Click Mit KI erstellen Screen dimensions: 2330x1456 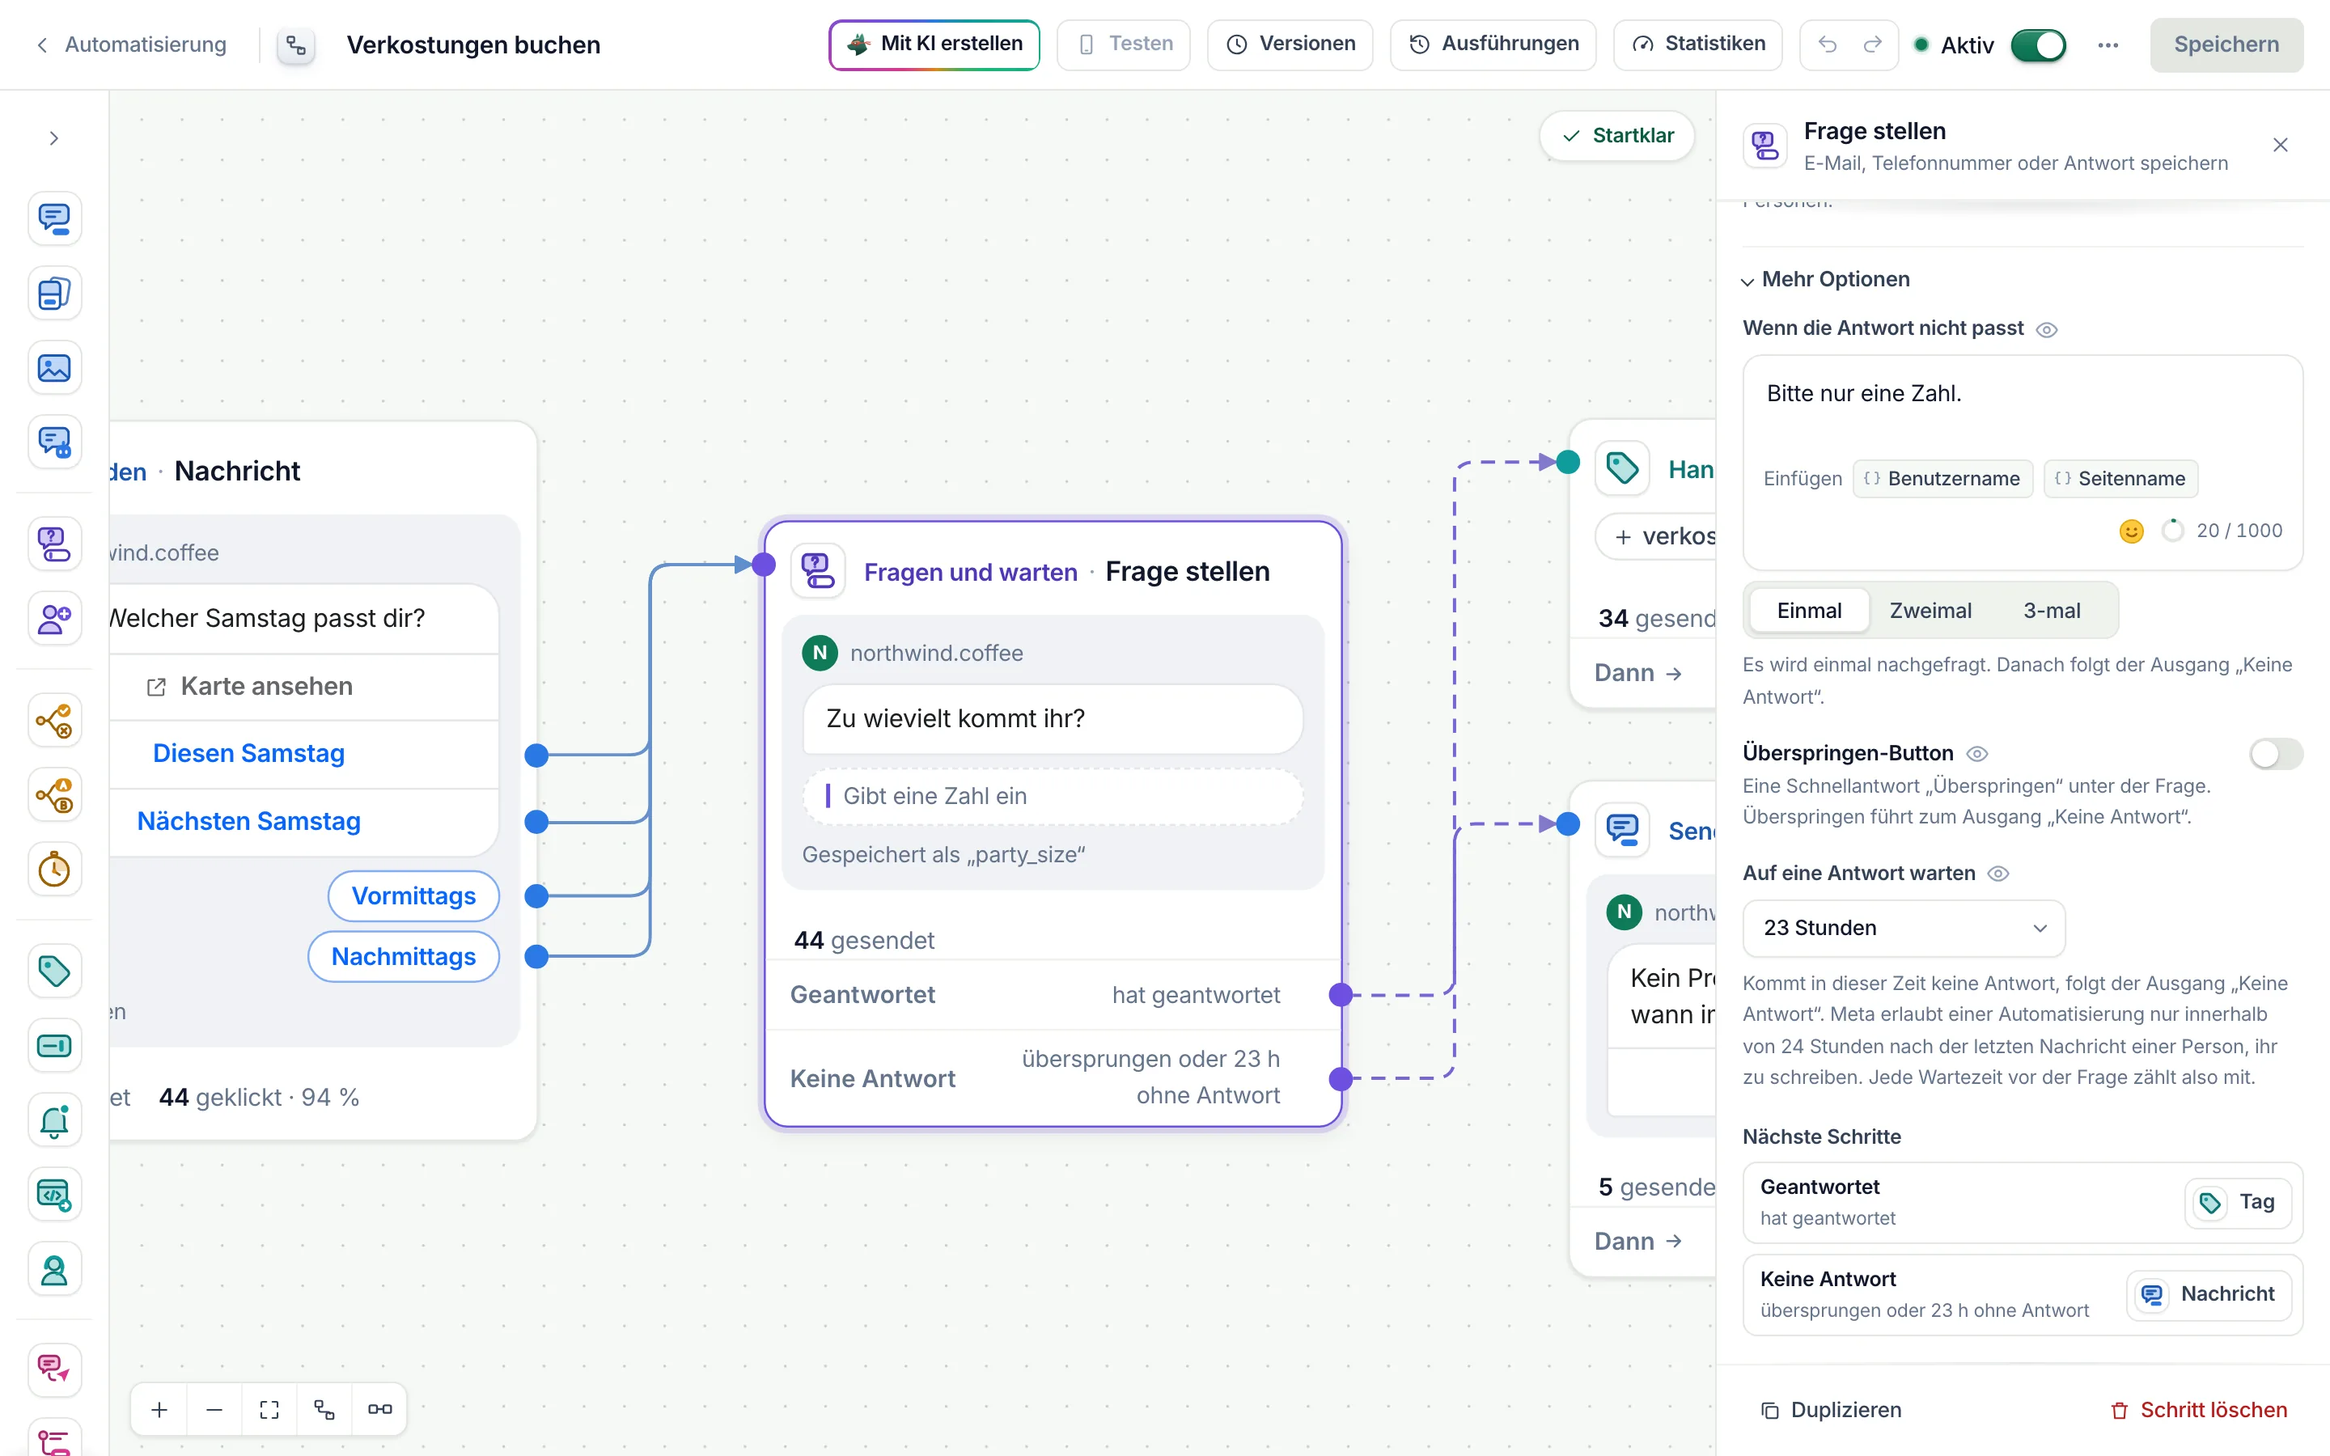934,44
